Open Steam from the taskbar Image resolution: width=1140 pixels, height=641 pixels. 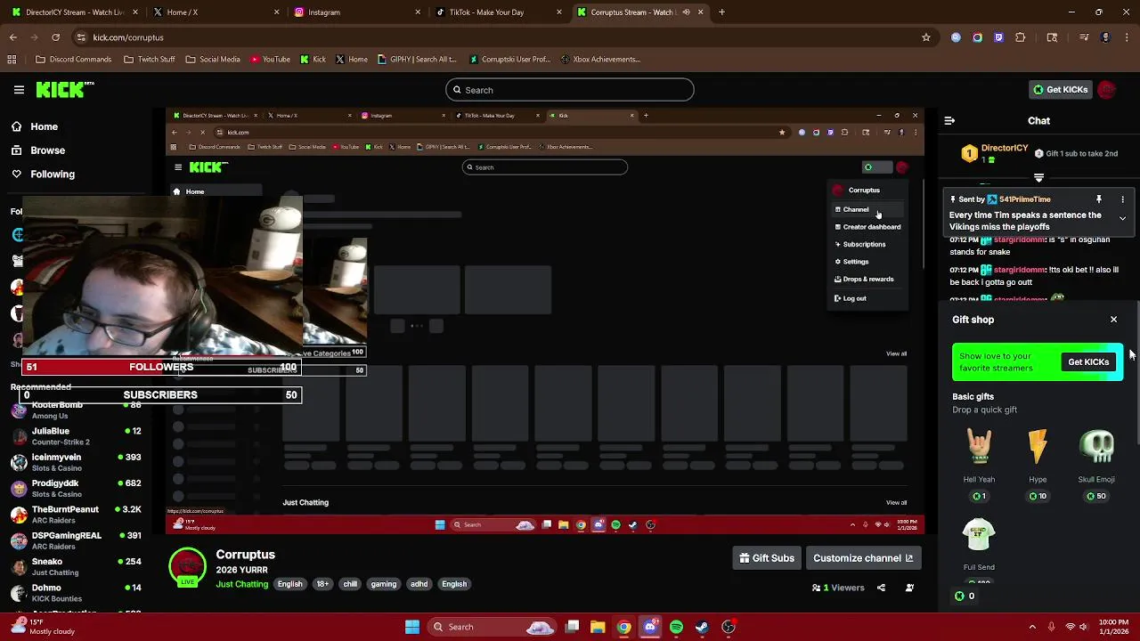pos(702,627)
